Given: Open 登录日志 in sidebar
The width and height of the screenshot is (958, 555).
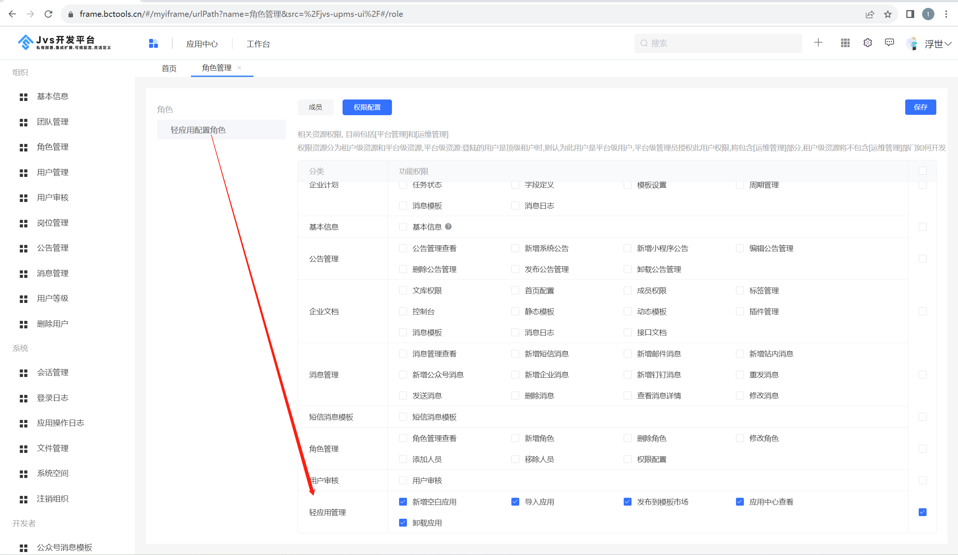Looking at the screenshot, I should coord(52,398).
